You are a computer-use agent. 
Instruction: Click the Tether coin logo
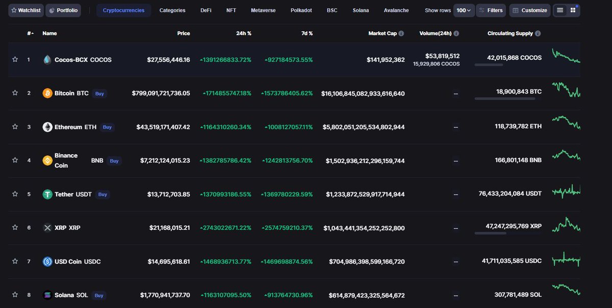pyautogui.click(x=47, y=194)
